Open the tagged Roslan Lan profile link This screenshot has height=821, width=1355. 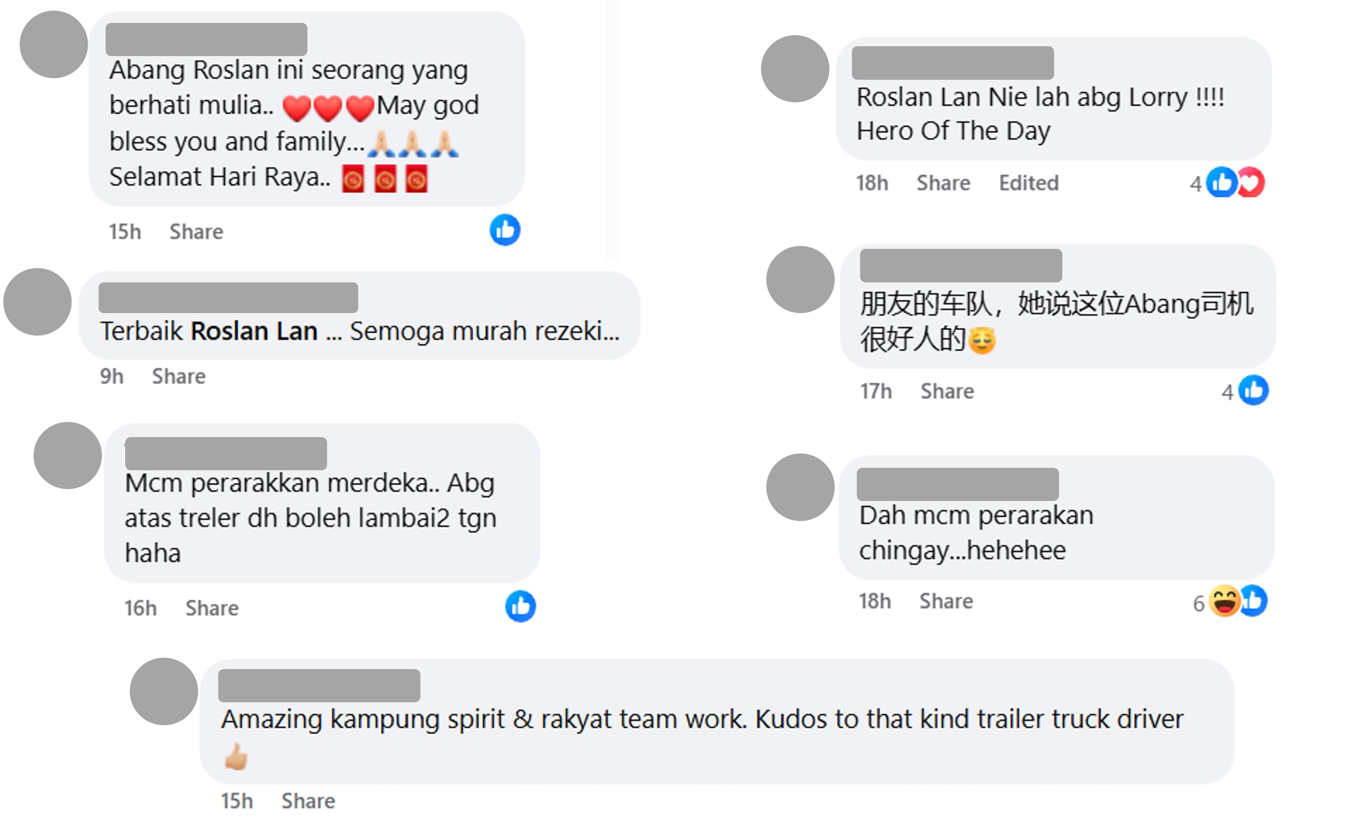click(x=254, y=331)
